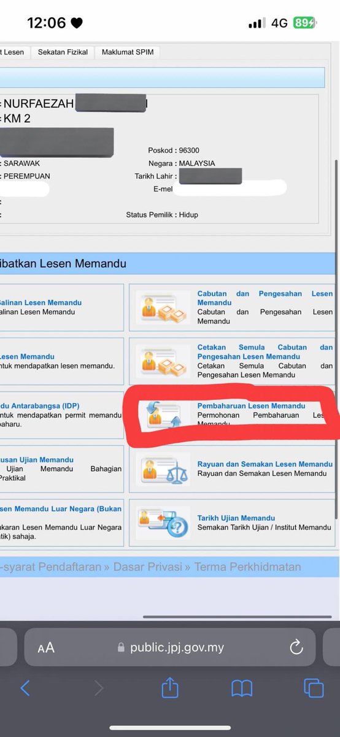Viewport: 340px width, 737px height.
Task: Tap the public.jpj.gov.my address bar
Action: pos(170,647)
